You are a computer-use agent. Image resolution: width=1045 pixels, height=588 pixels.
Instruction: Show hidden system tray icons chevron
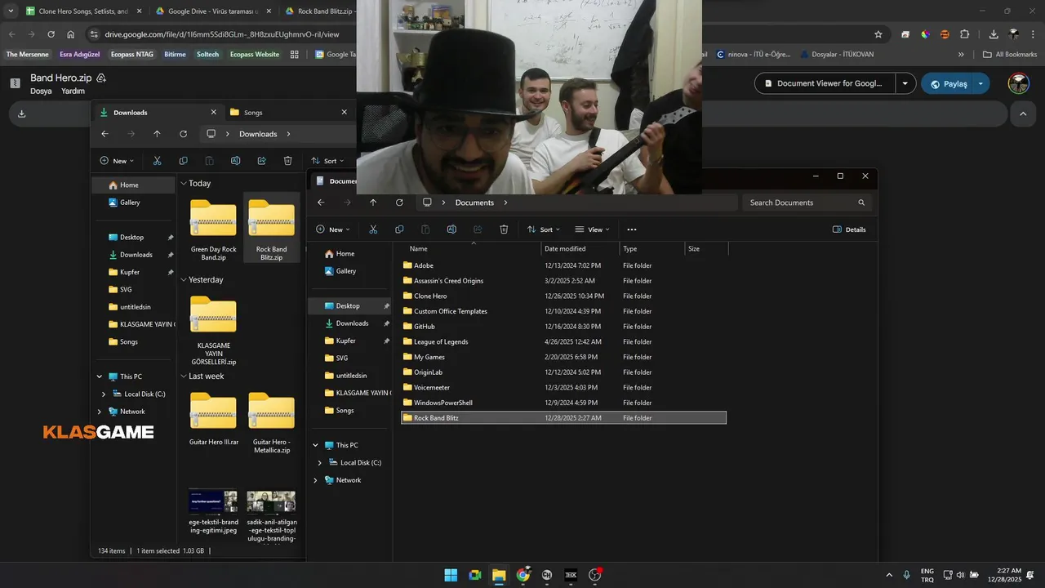pyautogui.click(x=889, y=575)
